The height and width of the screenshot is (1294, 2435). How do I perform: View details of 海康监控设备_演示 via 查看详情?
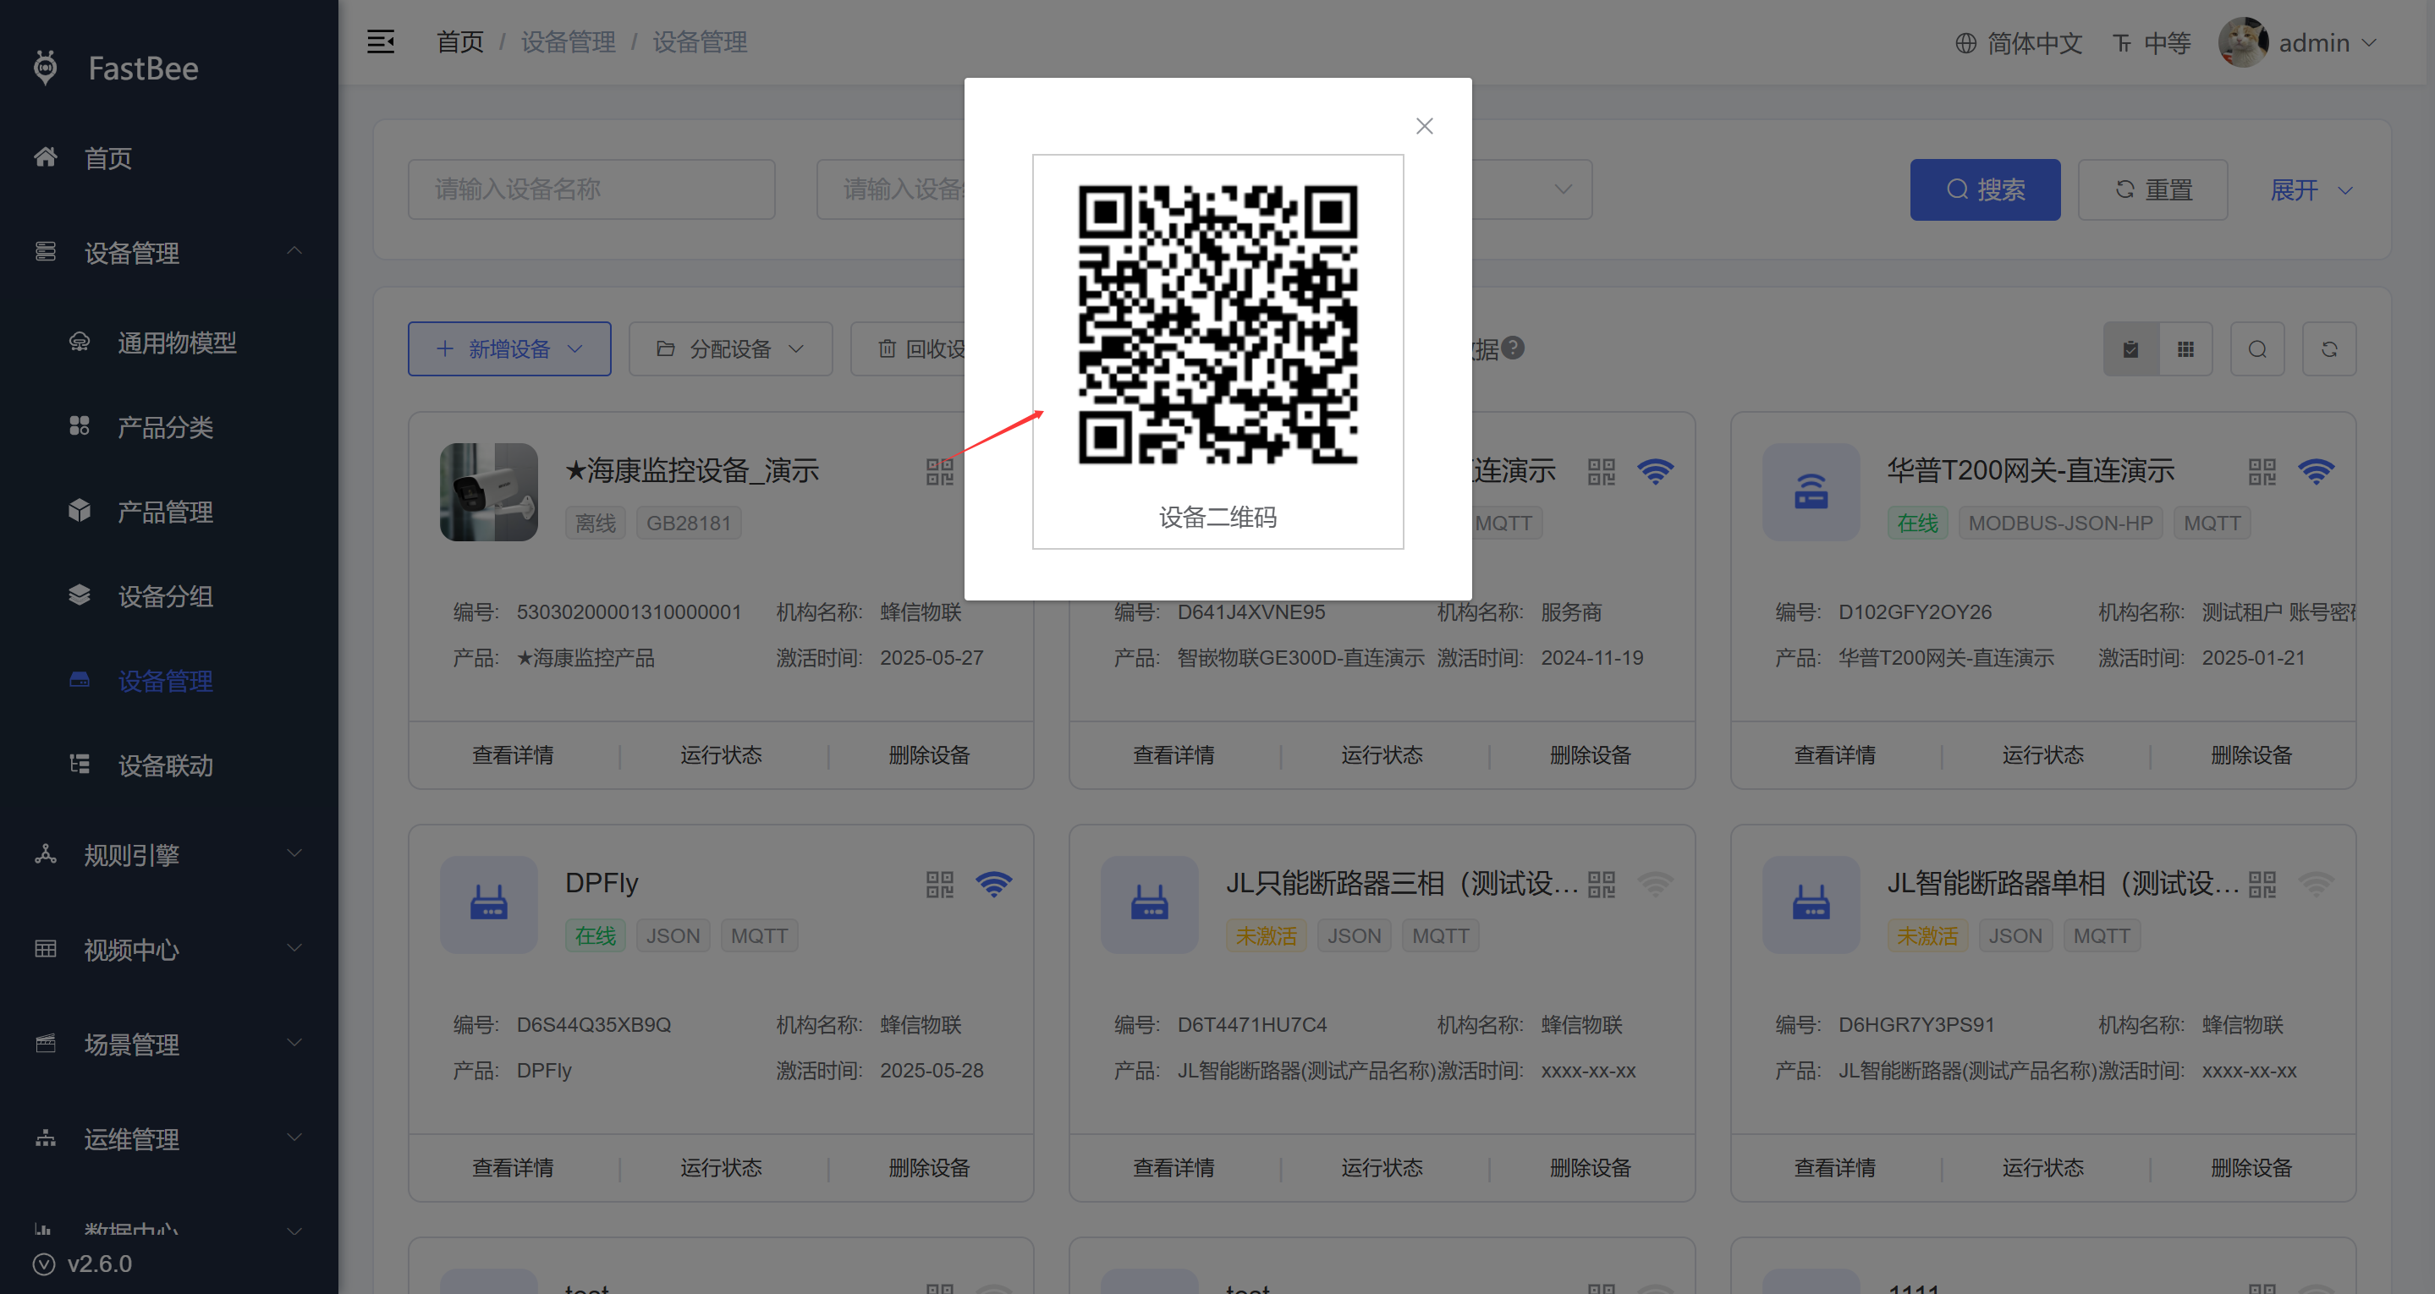[514, 754]
